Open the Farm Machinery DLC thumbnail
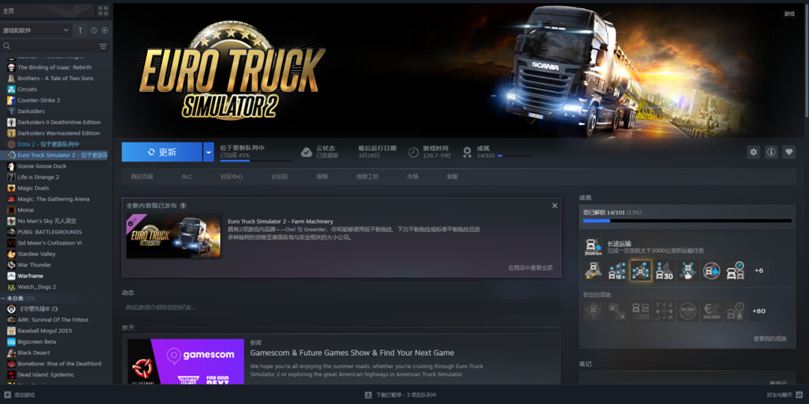The width and height of the screenshot is (809, 404). 173,236
